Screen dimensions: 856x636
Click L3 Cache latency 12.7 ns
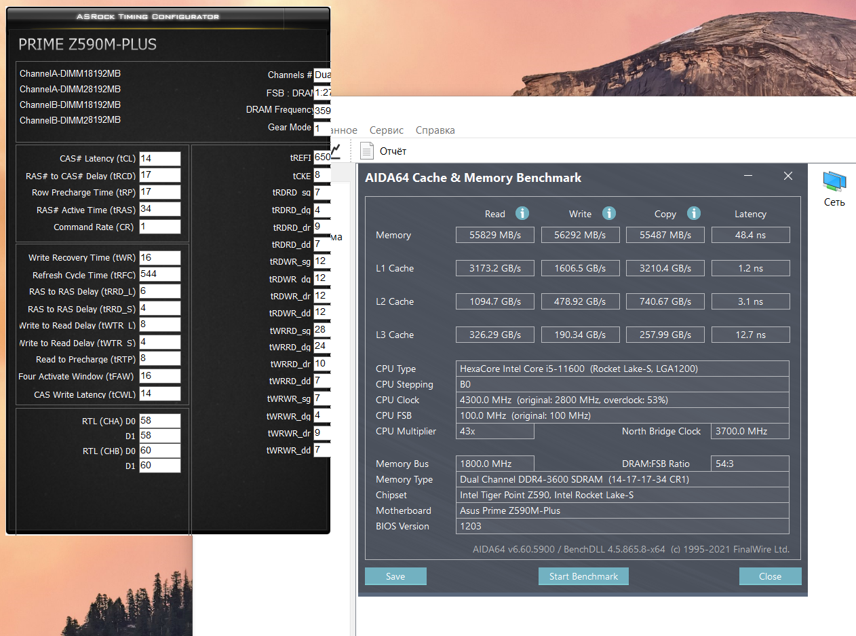[x=750, y=335]
